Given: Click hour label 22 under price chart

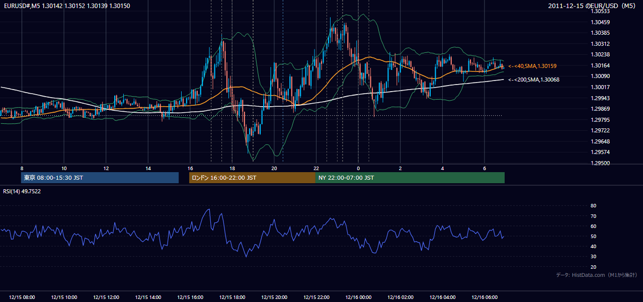Looking at the screenshot, I should (x=316, y=168).
